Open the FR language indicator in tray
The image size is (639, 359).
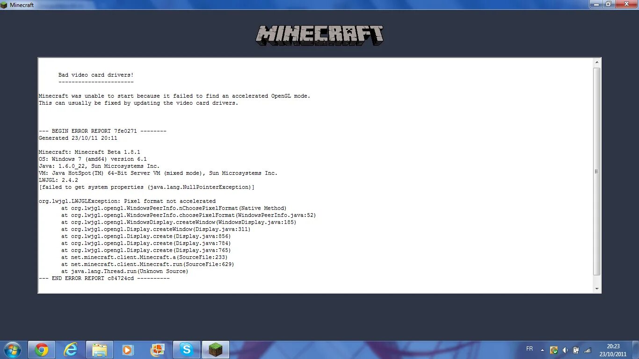coord(530,349)
